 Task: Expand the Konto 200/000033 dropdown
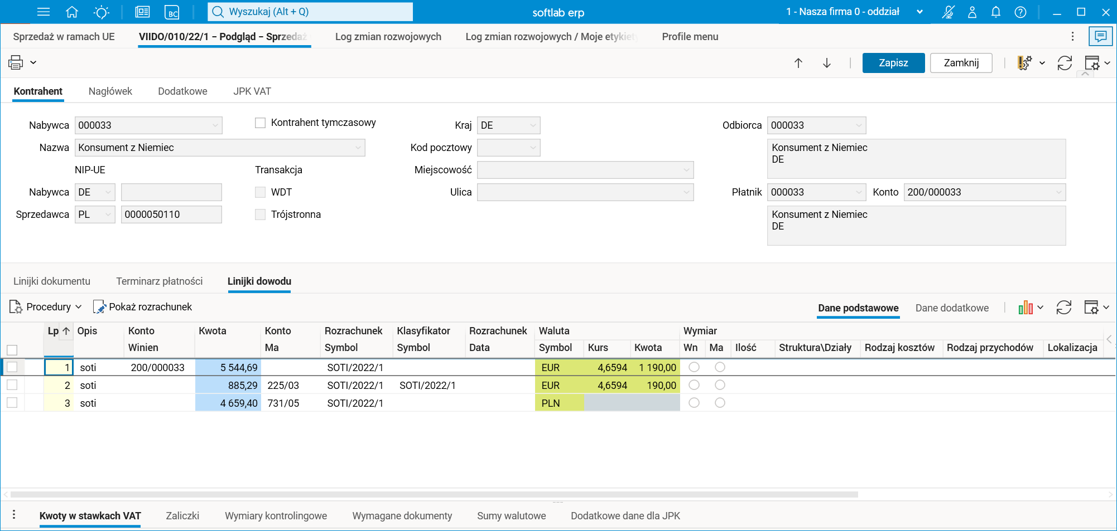point(1058,192)
